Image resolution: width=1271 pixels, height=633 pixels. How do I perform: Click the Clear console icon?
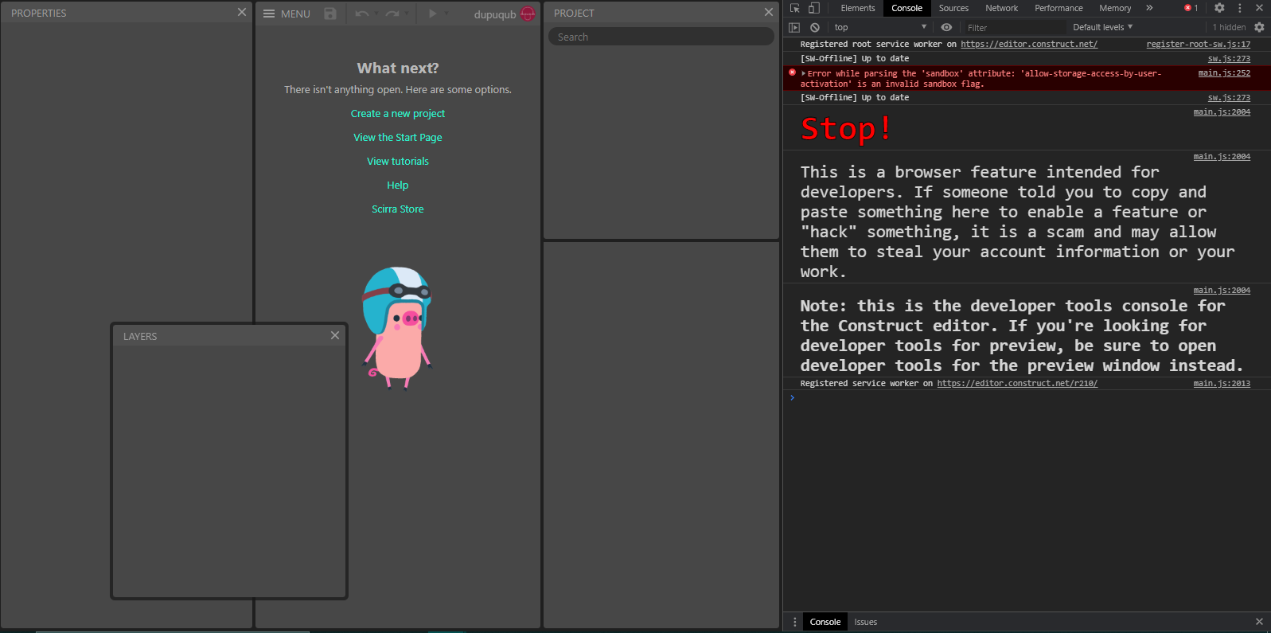[x=815, y=27]
